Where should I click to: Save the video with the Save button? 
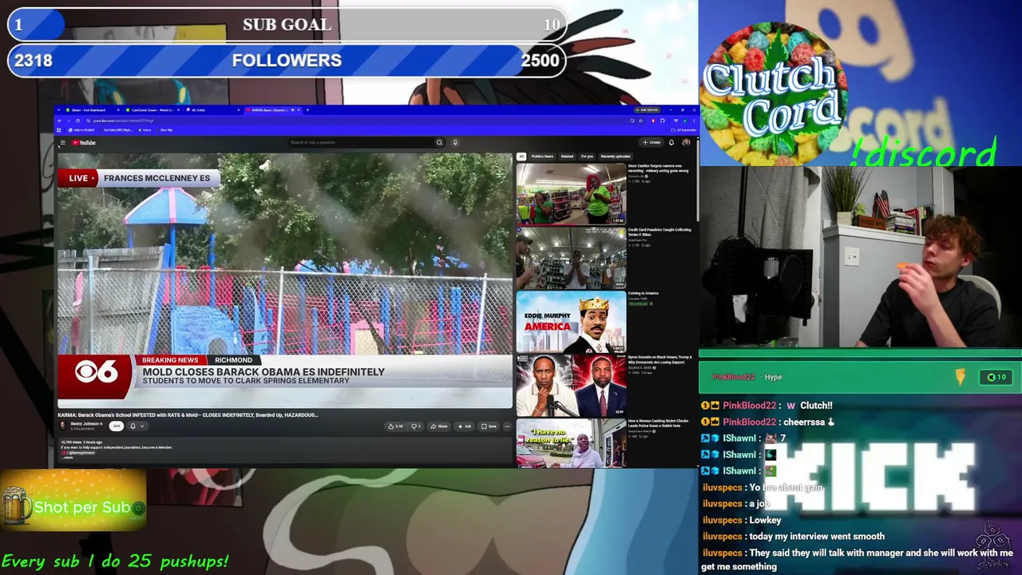(489, 426)
